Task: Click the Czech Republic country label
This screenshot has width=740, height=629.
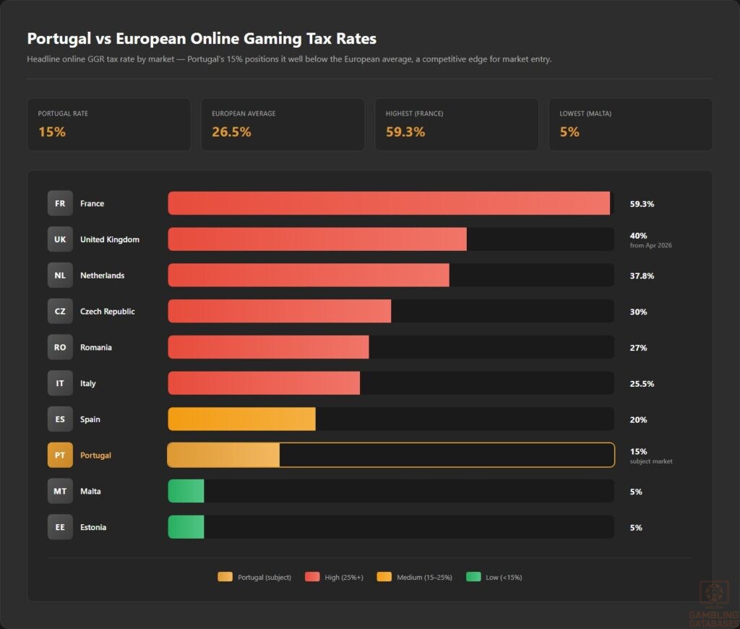Action: click(107, 311)
